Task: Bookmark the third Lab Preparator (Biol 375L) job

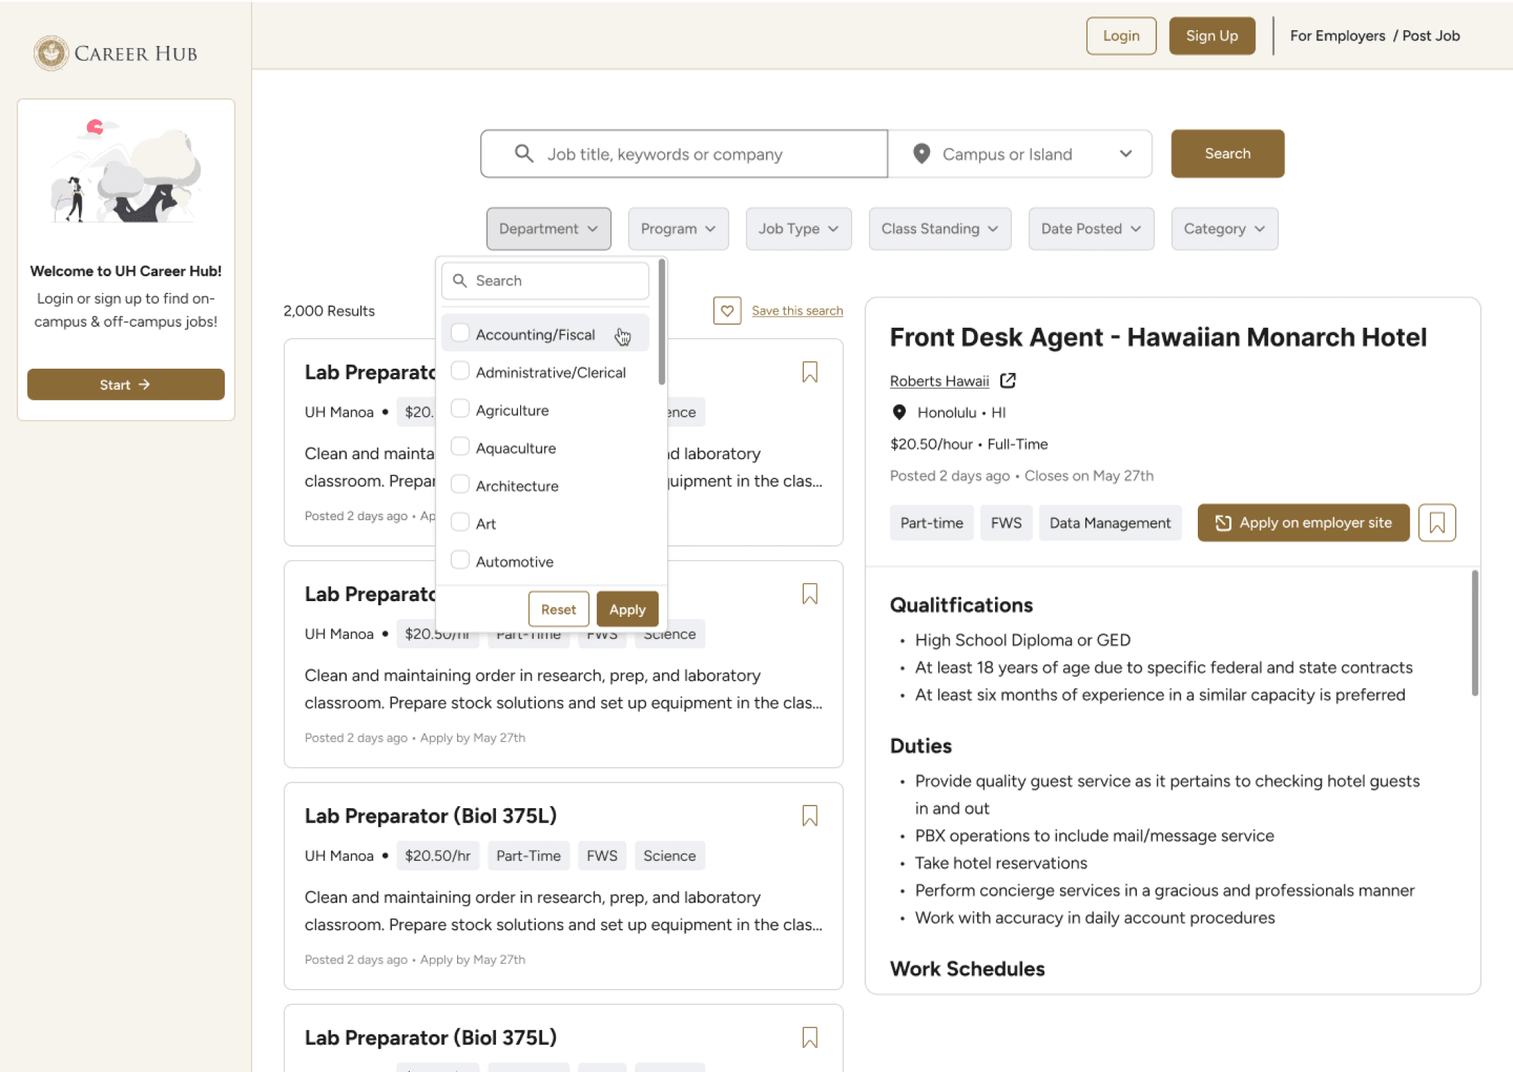Action: coord(809,816)
